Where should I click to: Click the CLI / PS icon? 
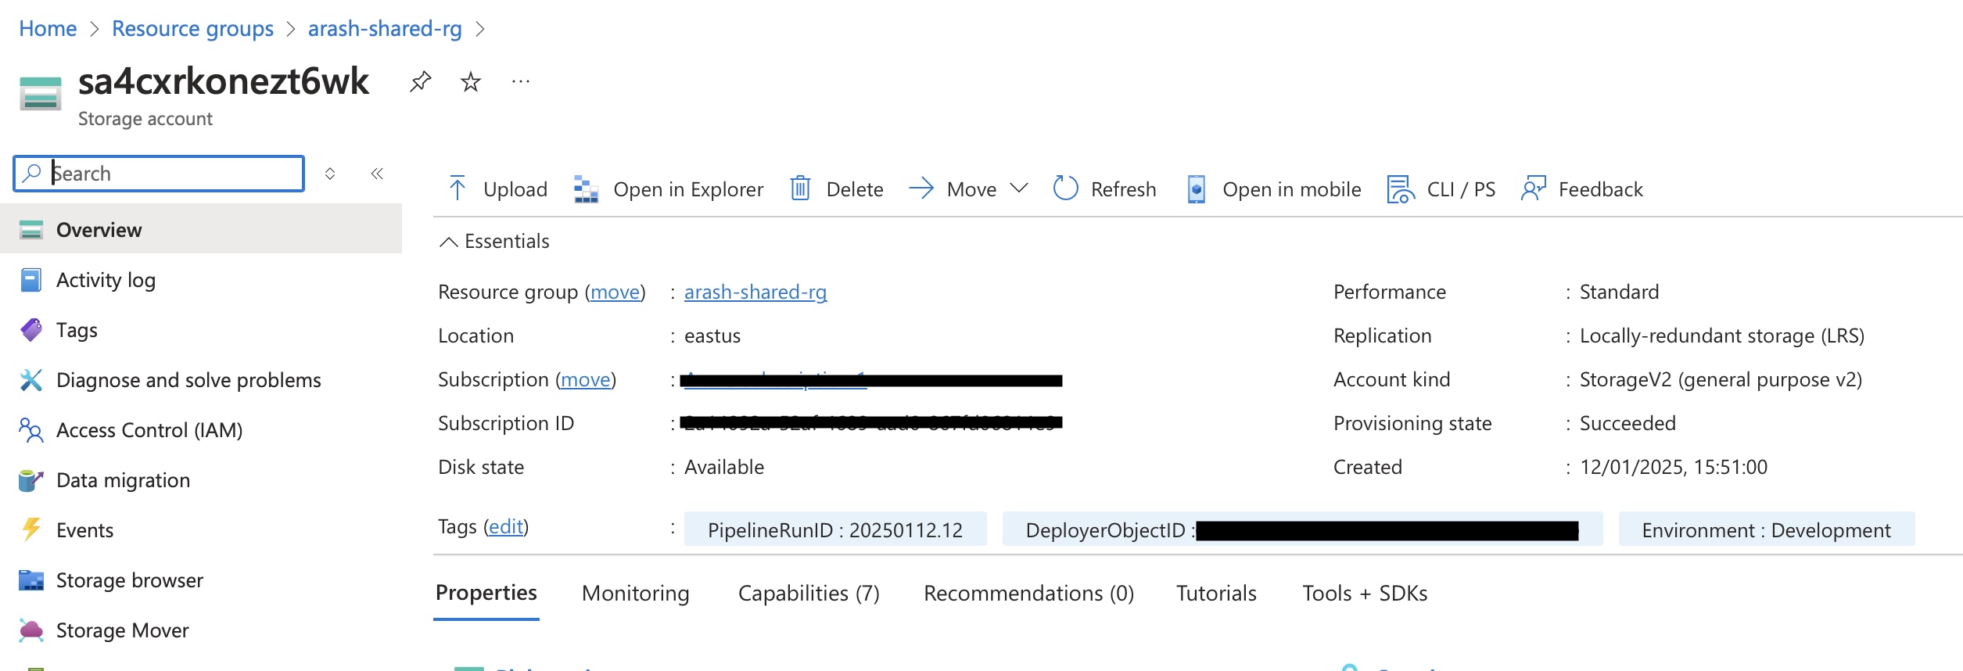pos(1401,188)
